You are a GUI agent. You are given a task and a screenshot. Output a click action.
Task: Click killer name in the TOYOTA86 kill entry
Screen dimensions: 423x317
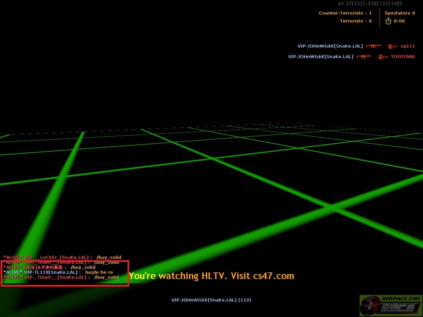click(x=320, y=57)
